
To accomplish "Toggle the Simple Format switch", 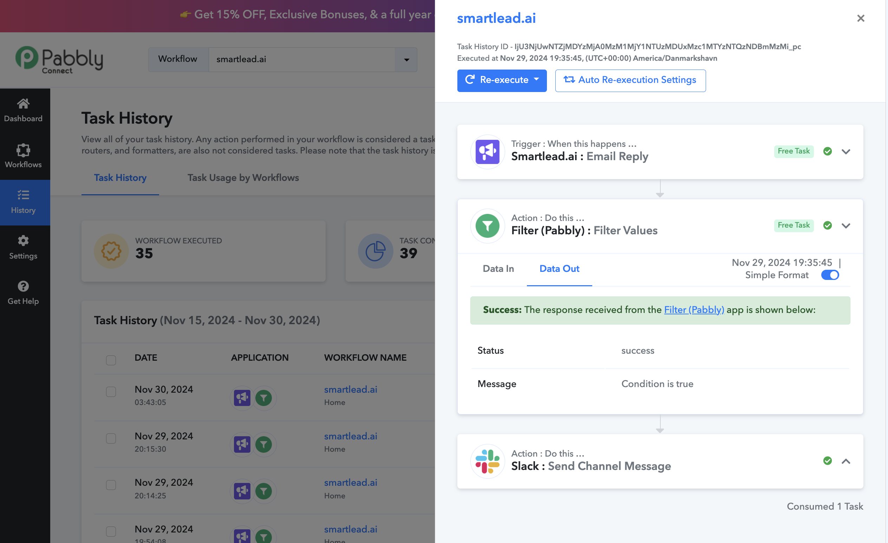I will click(x=830, y=275).
